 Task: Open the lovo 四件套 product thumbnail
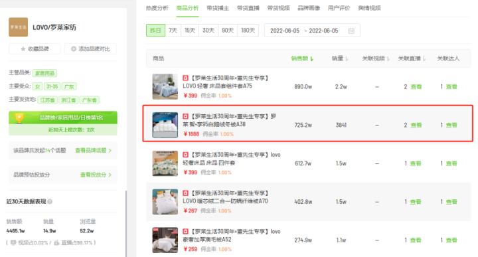click(165, 163)
